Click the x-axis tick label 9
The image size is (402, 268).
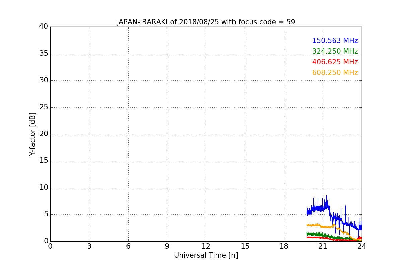click(x=167, y=247)
